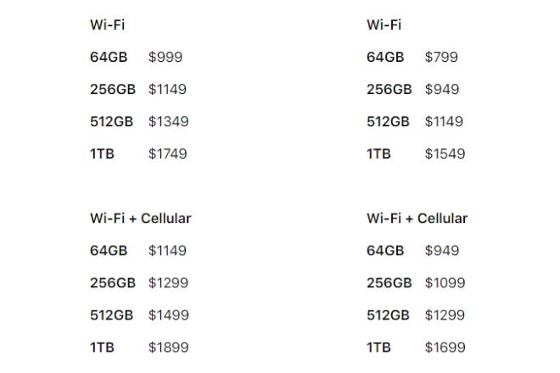Select the 64GB label beside $799
This screenshot has width=560, height=373.
(385, 58)
